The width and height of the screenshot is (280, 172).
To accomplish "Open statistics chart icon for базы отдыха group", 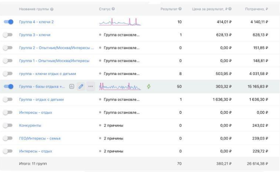I will [x=72, y=86].
